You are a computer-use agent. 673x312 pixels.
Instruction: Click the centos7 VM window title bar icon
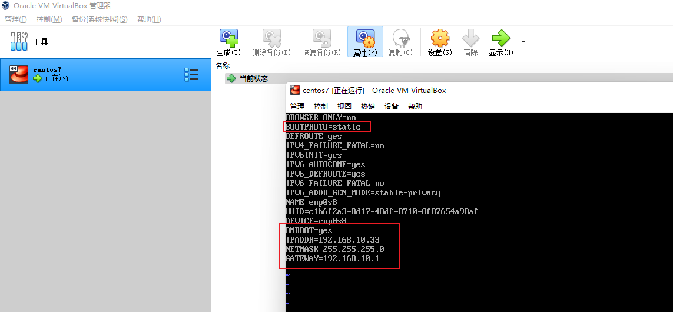295,90
